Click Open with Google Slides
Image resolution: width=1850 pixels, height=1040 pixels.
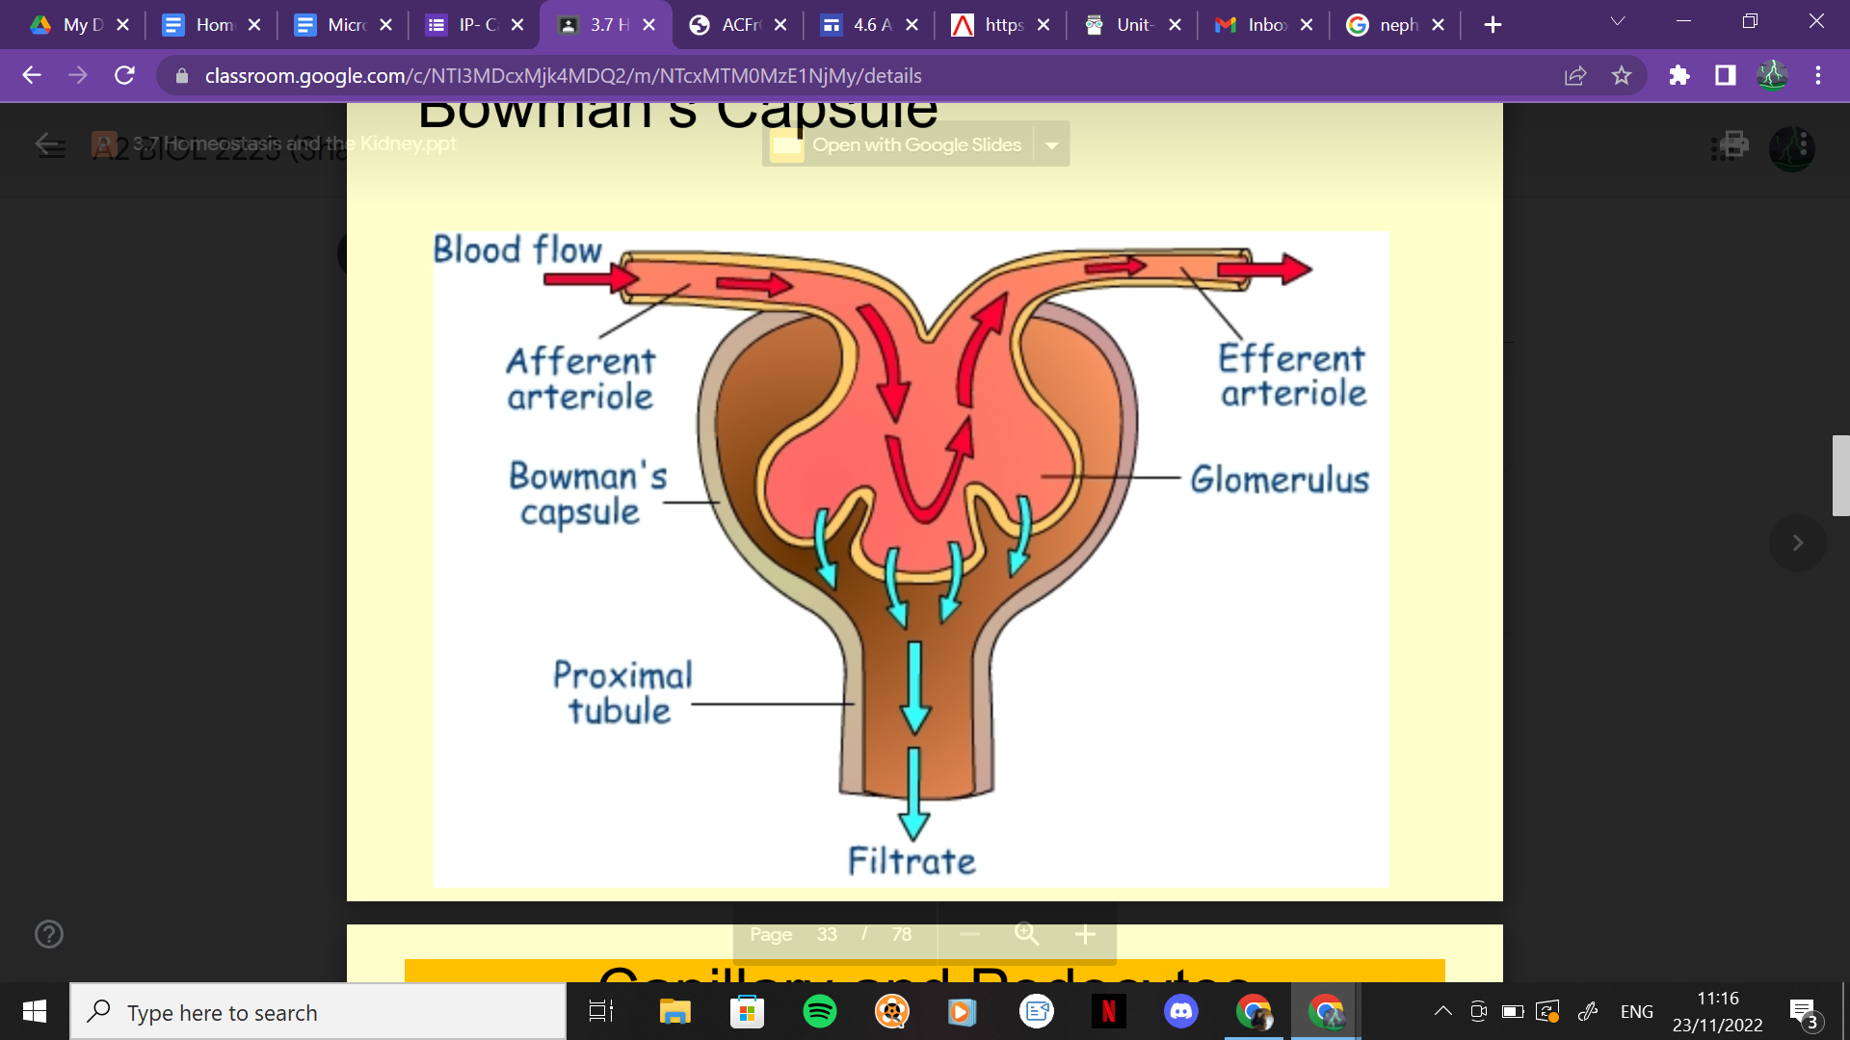click(915, 145)
